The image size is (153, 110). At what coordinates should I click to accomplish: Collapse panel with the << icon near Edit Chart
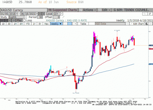click(x=127, y=24)
